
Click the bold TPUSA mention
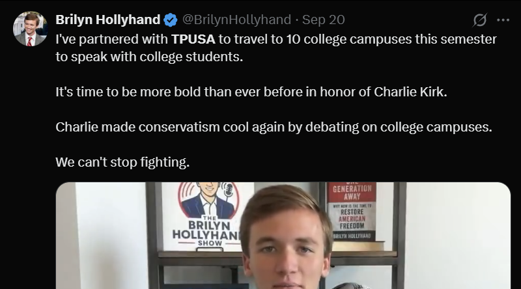pos(193,39)
